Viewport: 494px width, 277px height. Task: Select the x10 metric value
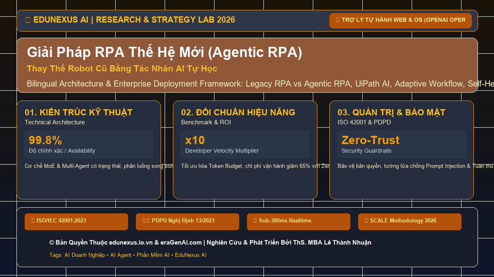(195, 140)
